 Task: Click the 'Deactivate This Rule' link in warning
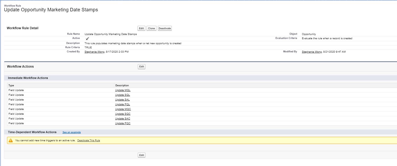(x=89, y=140)
